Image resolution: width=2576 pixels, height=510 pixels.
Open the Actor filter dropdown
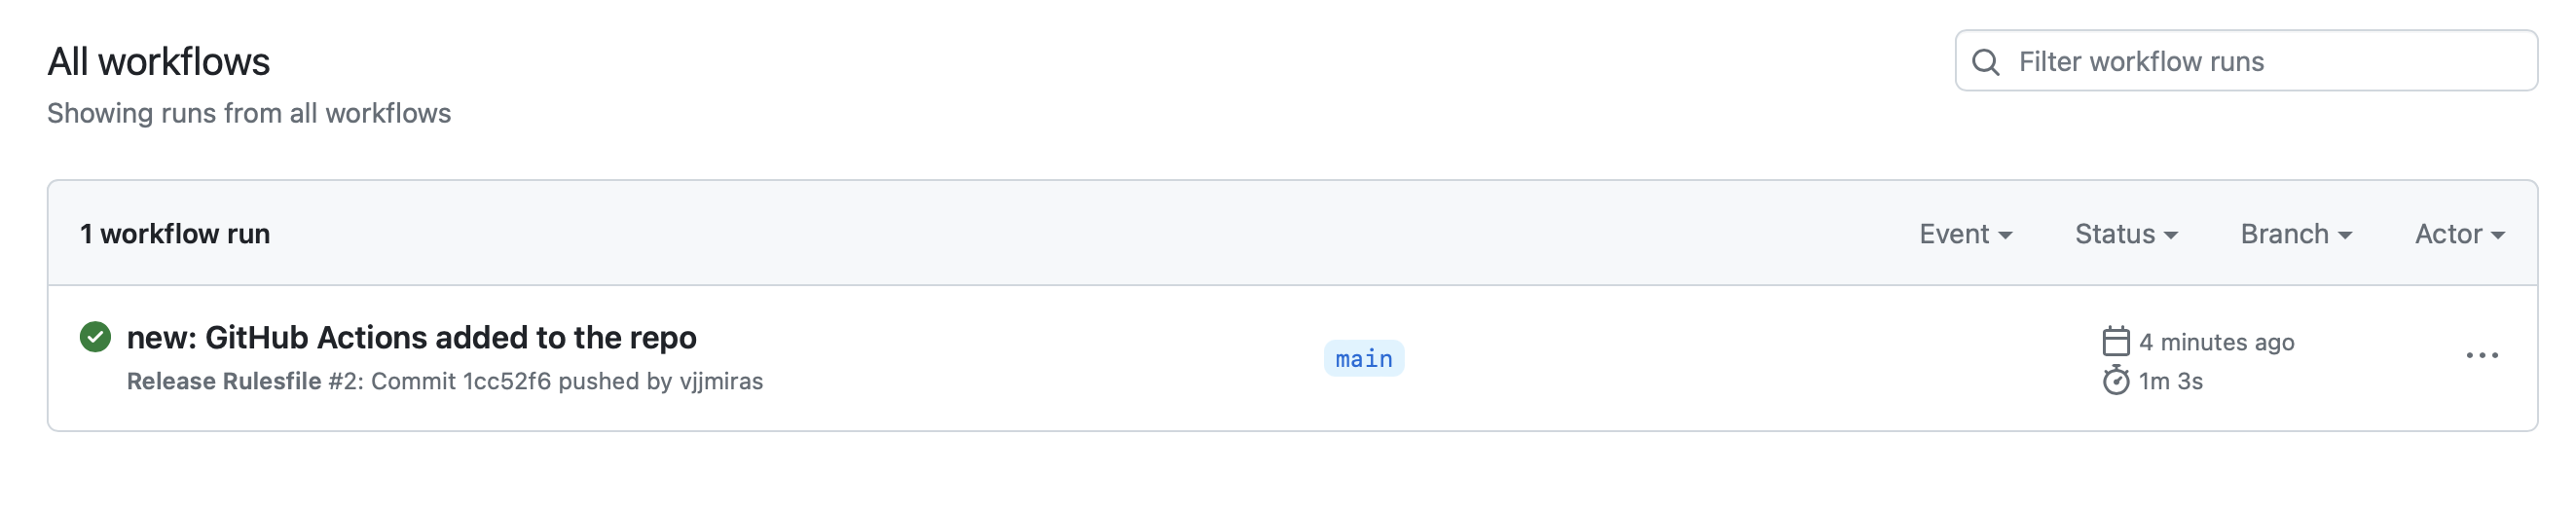pos(2459,234)
